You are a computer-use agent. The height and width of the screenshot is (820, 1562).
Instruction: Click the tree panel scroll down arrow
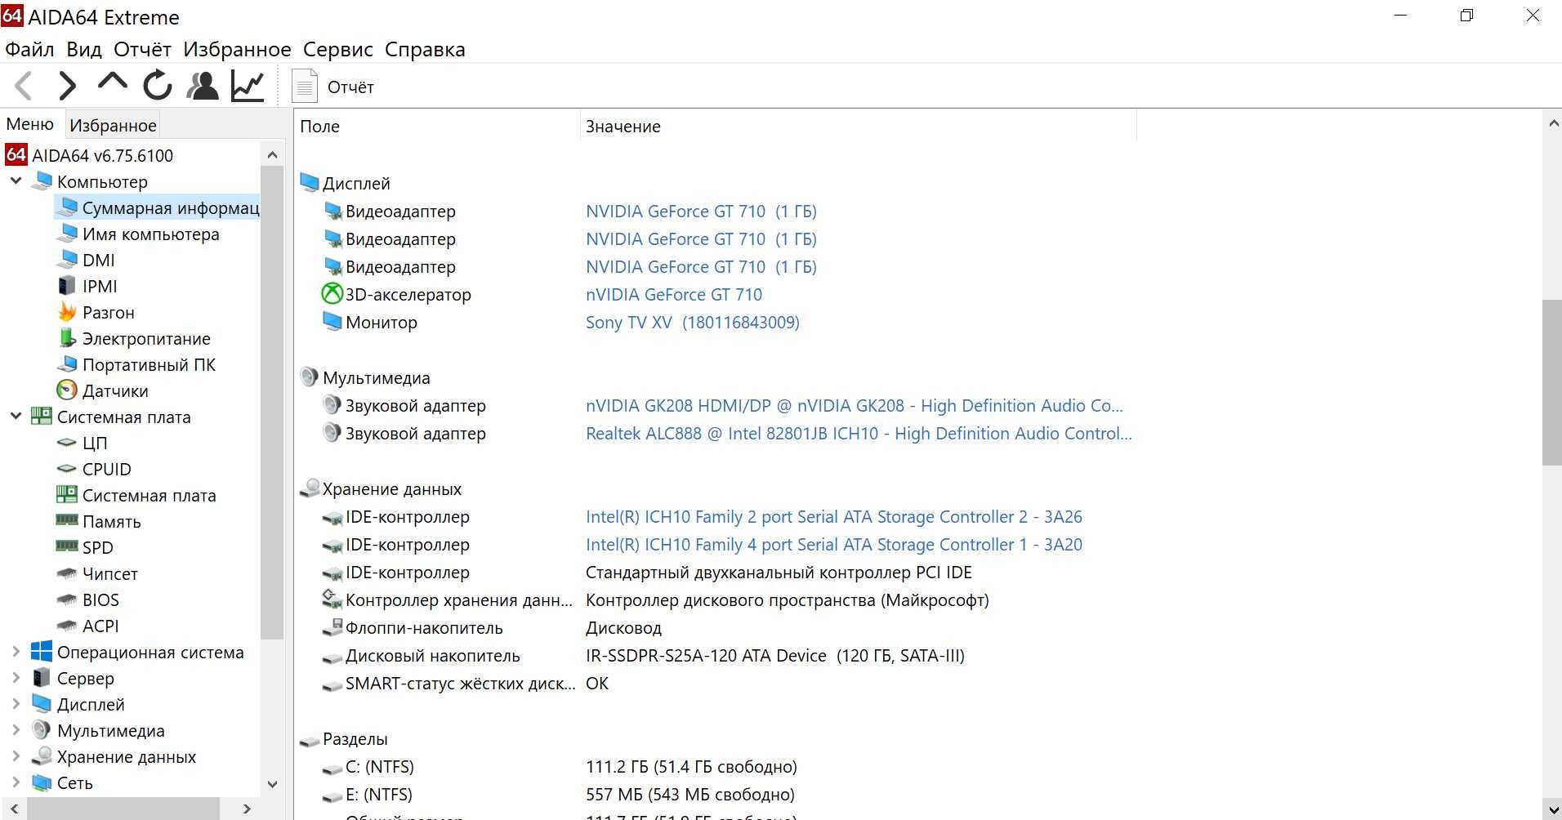(x=273, y=784)
